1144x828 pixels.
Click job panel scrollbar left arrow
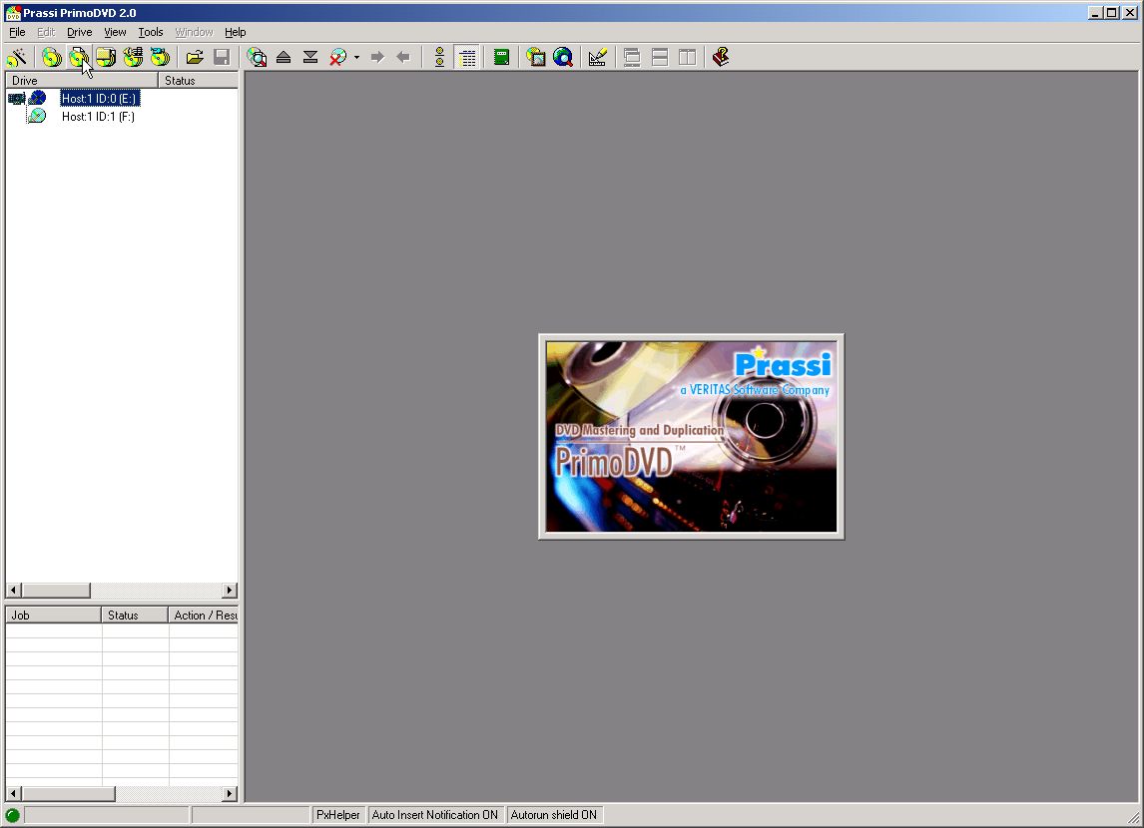[14, 793]
